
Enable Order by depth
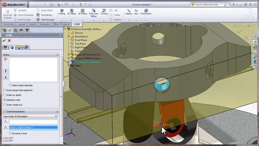(x=4, y=95)
